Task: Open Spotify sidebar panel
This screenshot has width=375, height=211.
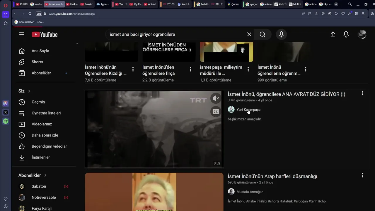Action: 6,121
